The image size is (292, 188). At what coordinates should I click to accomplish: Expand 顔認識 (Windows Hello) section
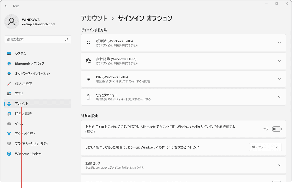pyautogui.click(x=280, y=43)
